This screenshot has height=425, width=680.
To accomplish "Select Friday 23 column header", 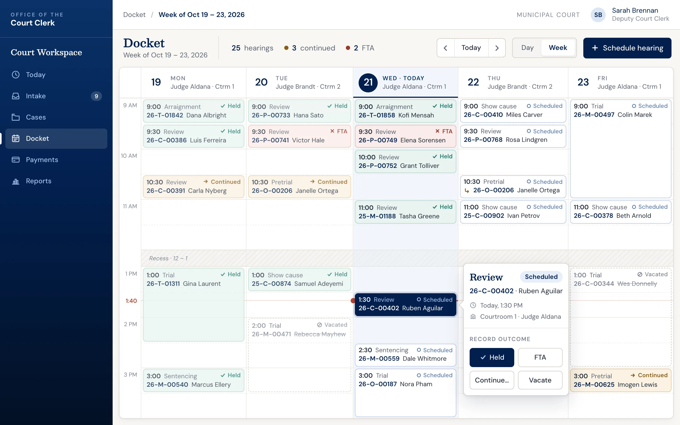I will pos(621,82).
